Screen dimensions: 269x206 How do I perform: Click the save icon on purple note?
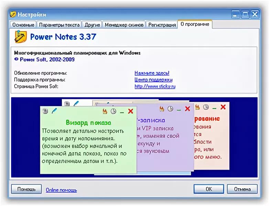click(x=162, y=109)
